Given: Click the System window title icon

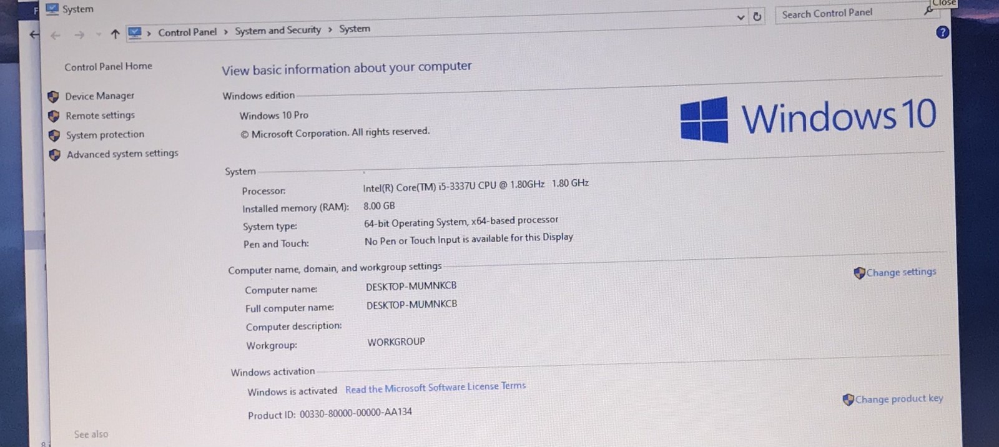Looking at the screenshot, I should coord(52,9).
